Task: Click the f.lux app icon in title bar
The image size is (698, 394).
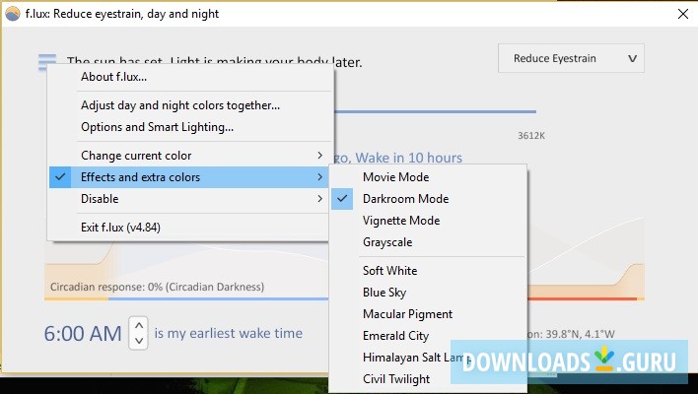Action: pos(13,14)
